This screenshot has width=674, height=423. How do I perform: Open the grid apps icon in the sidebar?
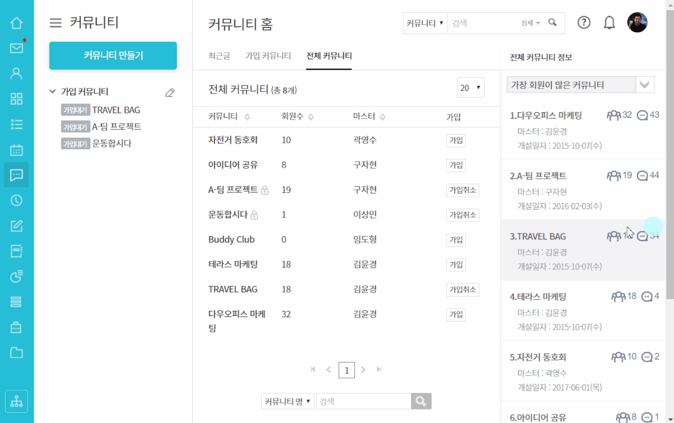coord(16,99)
